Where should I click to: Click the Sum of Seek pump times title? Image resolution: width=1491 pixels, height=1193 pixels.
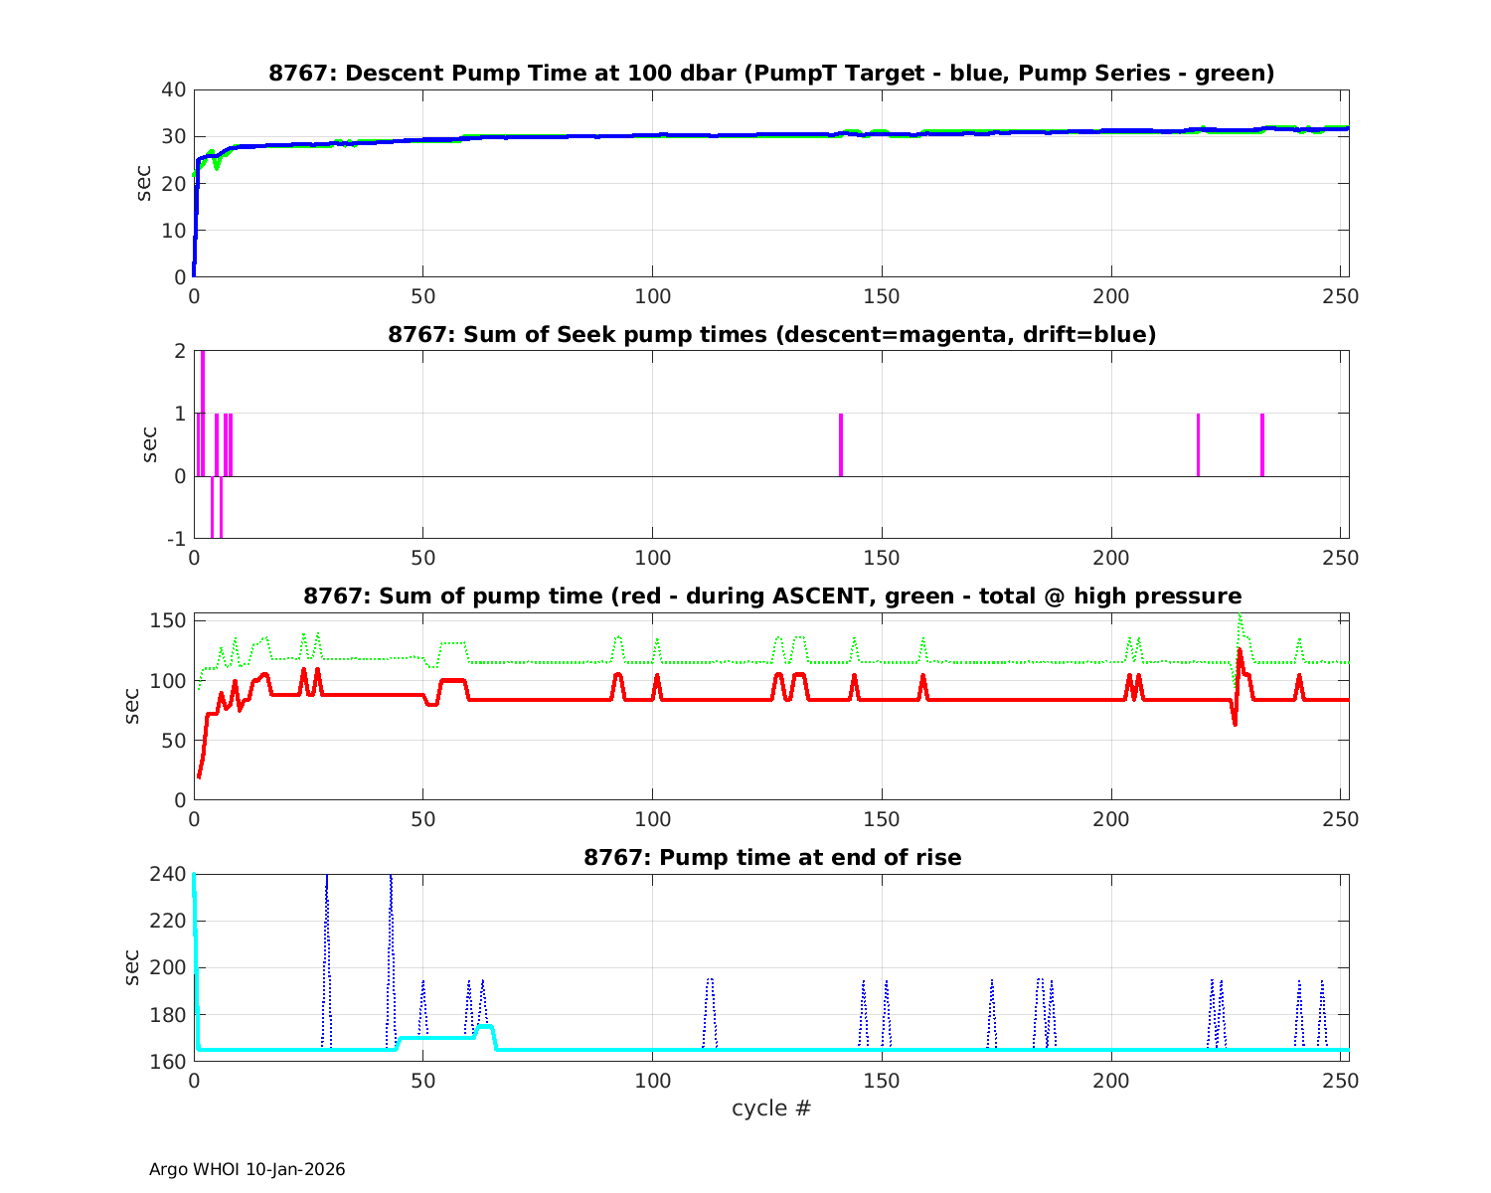point(771,334)
